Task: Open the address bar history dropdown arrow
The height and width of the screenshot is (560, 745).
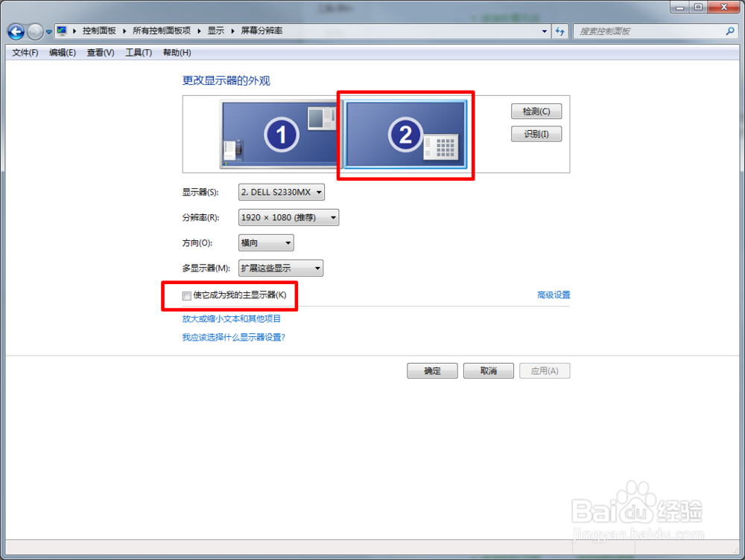Action: pos(545,31)
